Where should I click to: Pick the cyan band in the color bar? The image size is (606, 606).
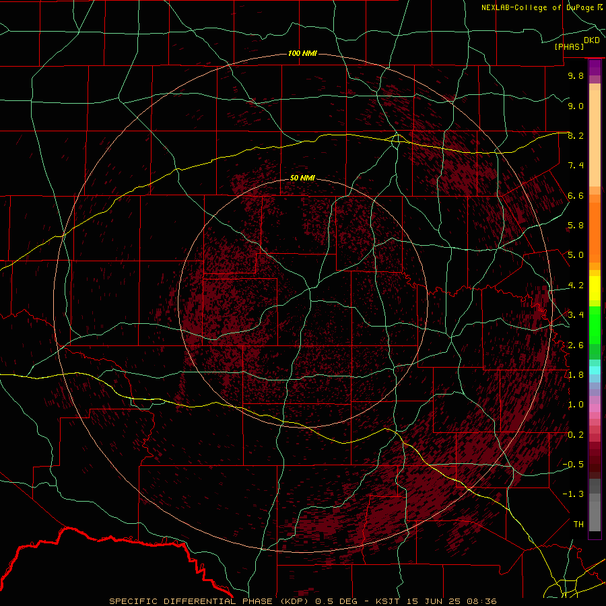coord(595,370)
